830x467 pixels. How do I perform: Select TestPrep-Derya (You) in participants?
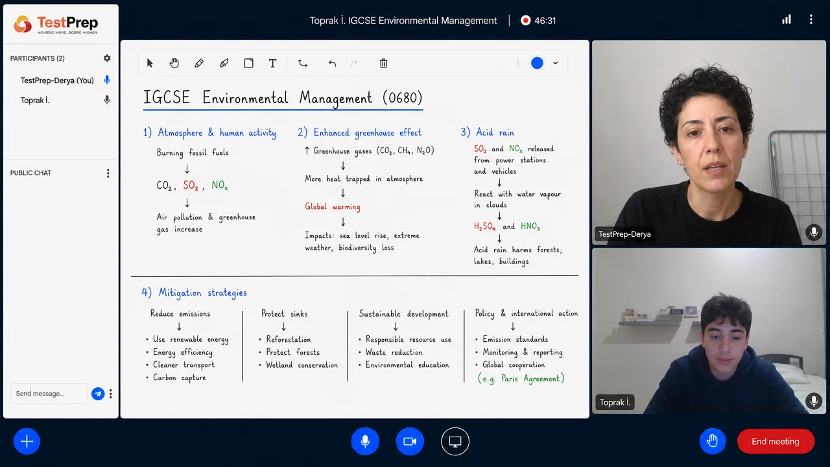[57, 80]
